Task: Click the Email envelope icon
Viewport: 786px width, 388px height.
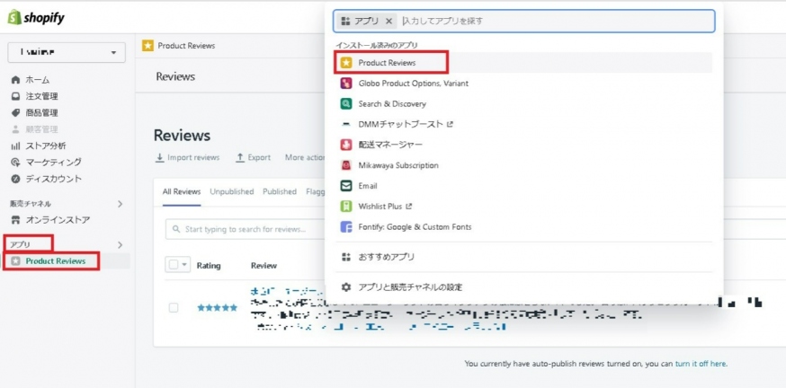Action: point(346,186)
